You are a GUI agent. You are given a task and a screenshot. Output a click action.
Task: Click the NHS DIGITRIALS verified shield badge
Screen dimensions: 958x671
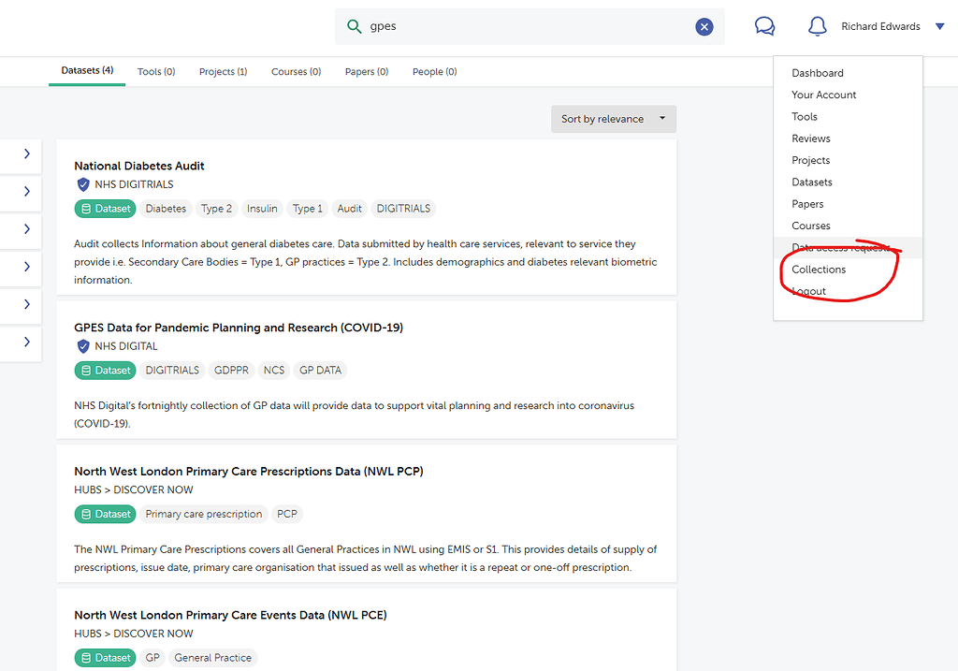click(x=82, y=184)
